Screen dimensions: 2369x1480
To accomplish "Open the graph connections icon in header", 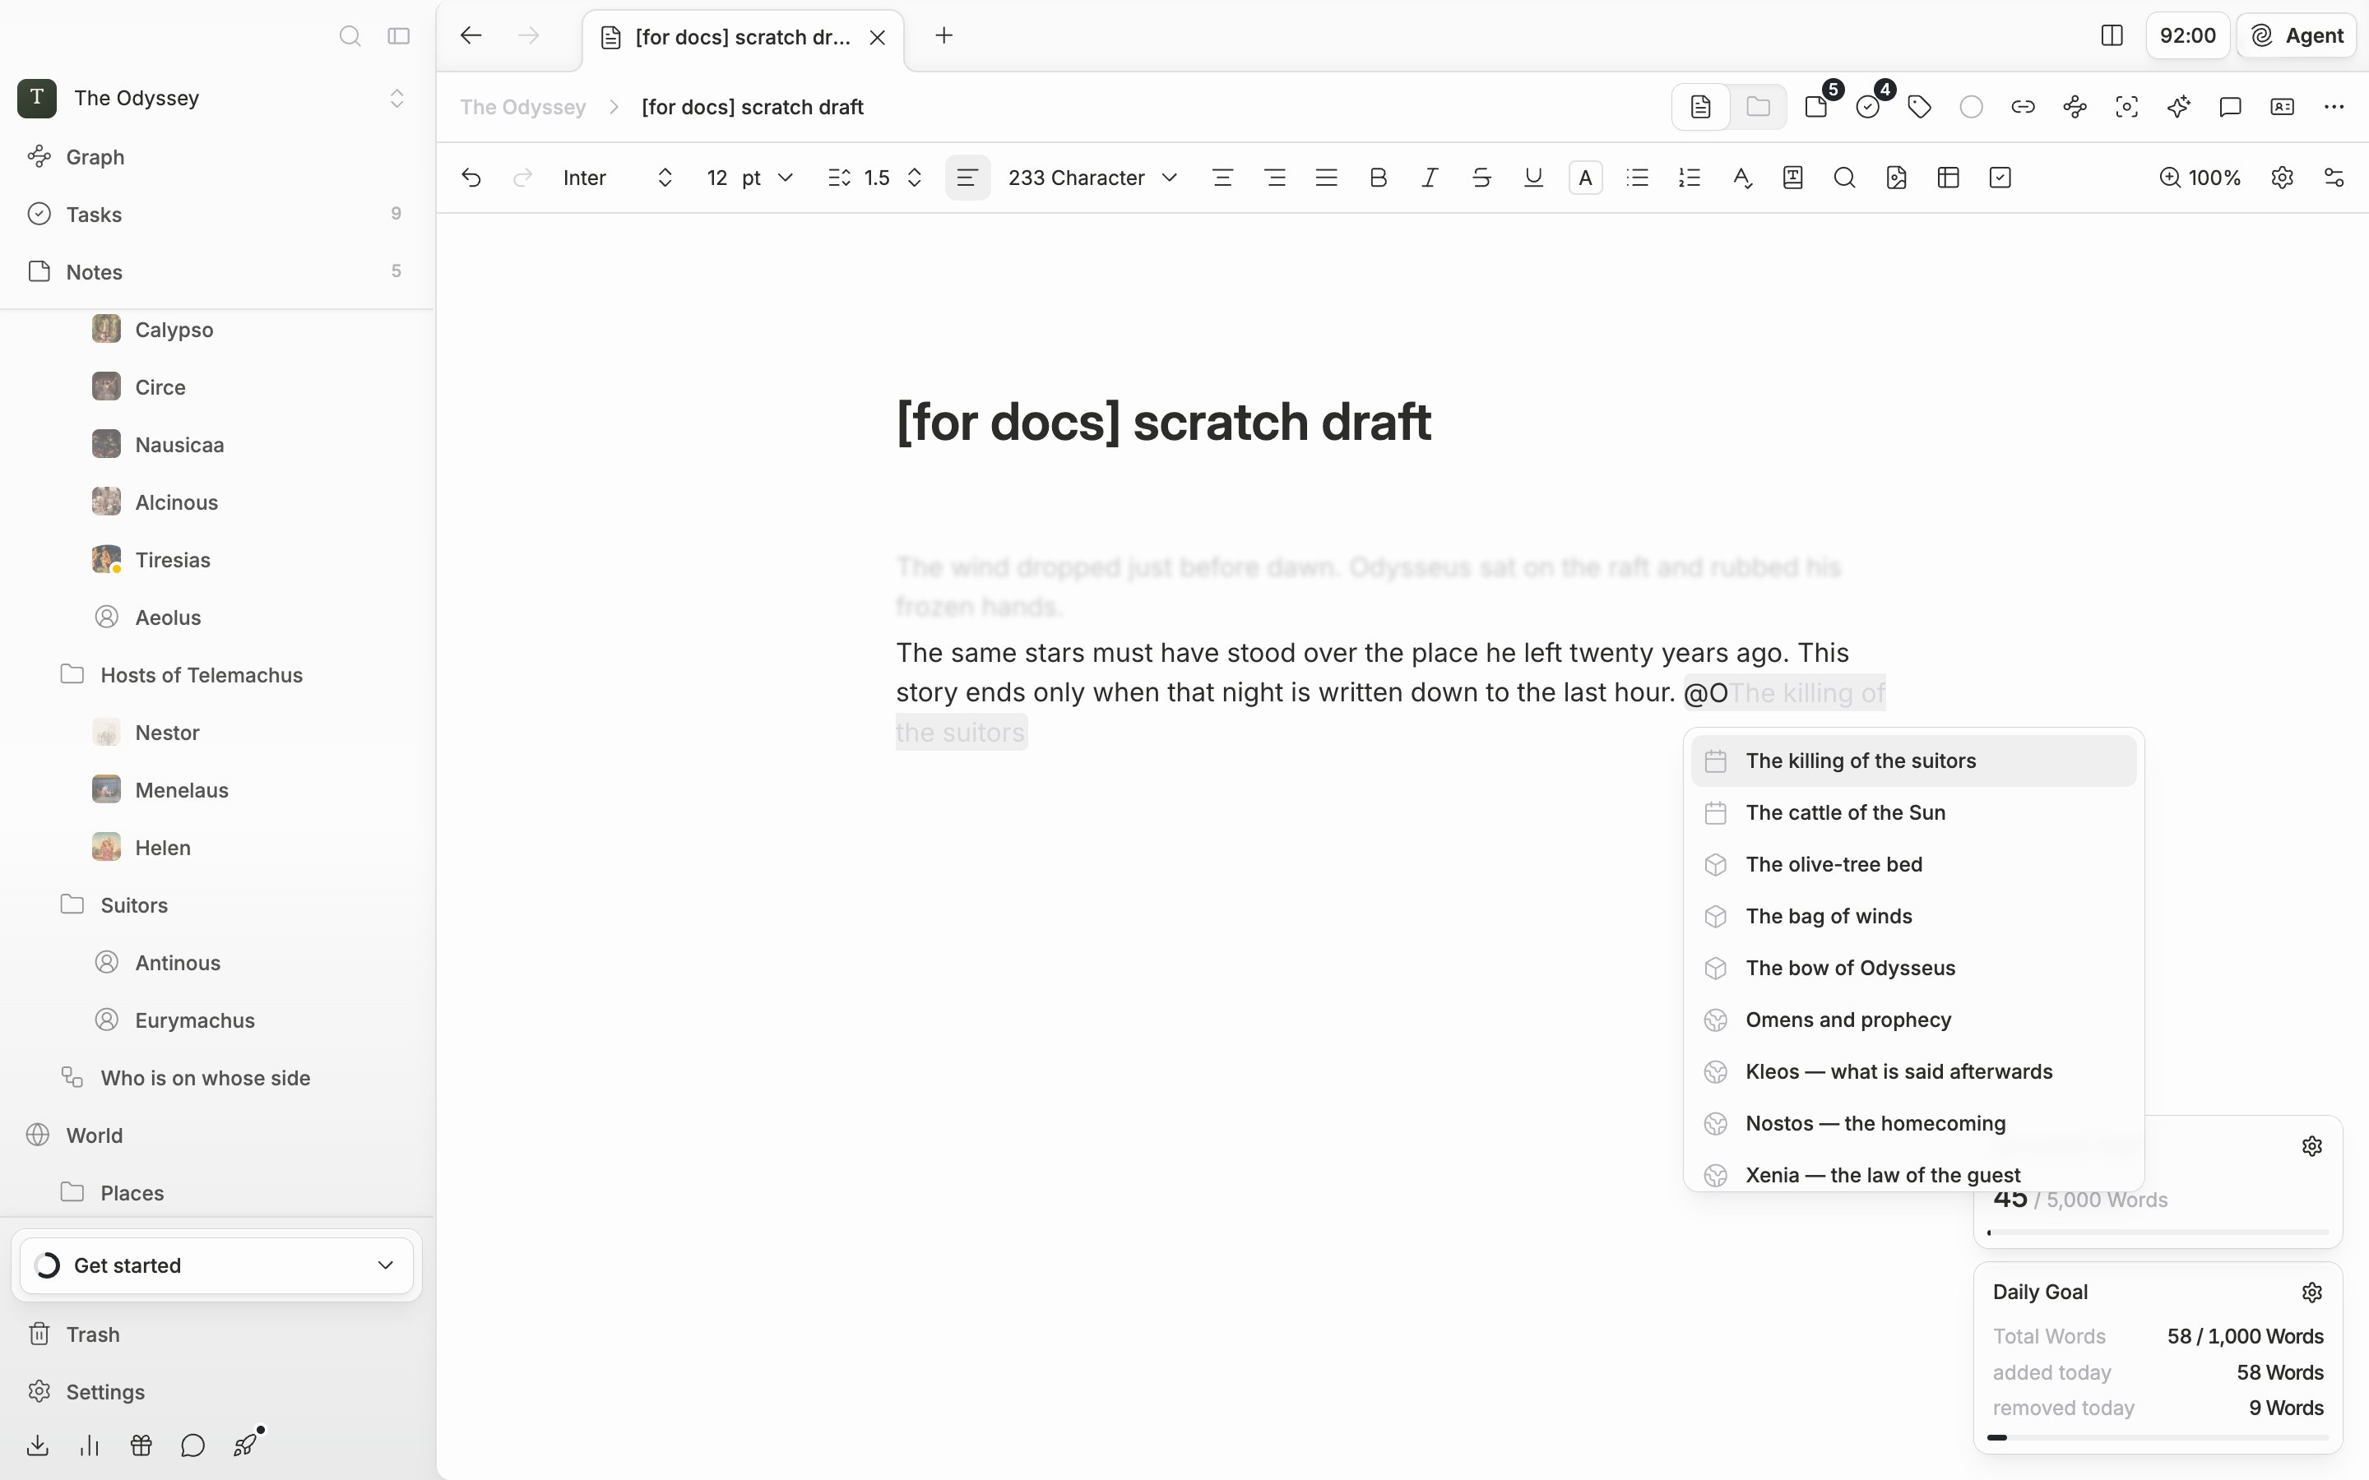I will (2075, 107).
